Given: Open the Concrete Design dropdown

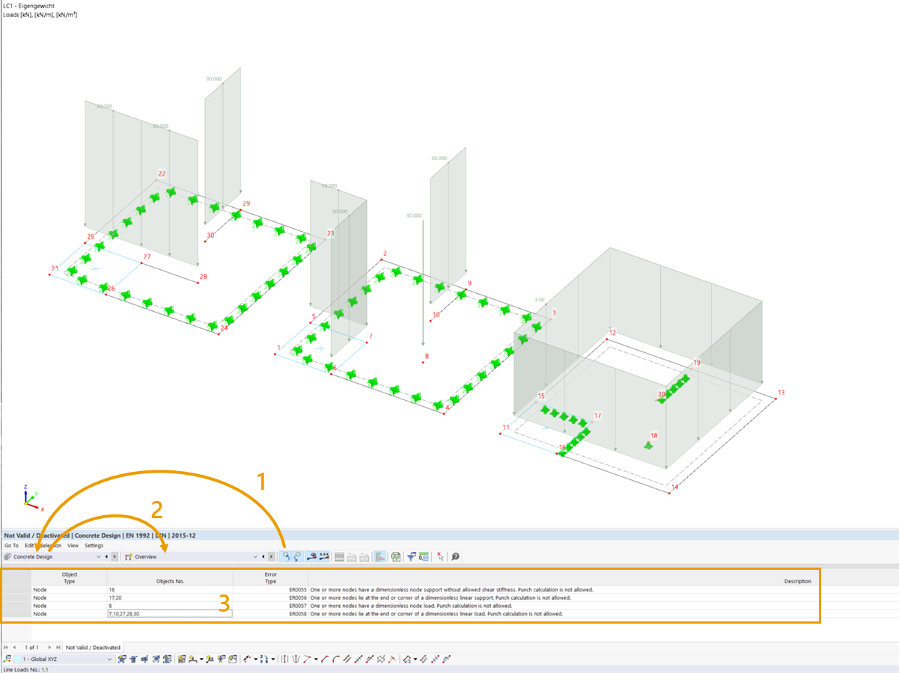Looking at the screenshot, I should point(99,556).
